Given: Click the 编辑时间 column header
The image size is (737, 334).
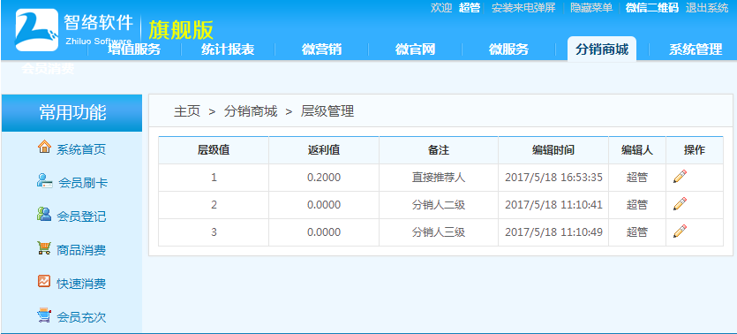Looking at the screenshot, I should tap(553, 150).
